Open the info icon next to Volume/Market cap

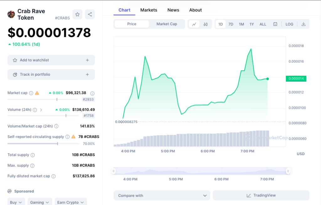pyautogui.click(x=56, y=126)
